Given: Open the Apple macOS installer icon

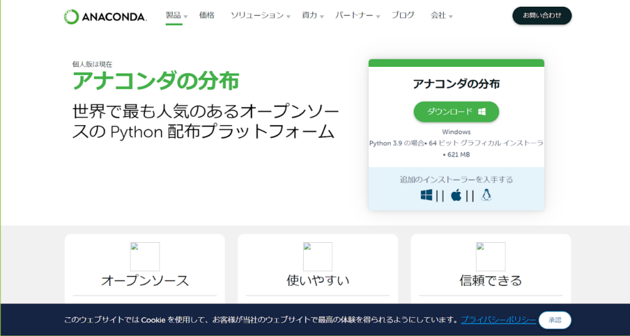Looking at the screenshot, I should 456,195.
